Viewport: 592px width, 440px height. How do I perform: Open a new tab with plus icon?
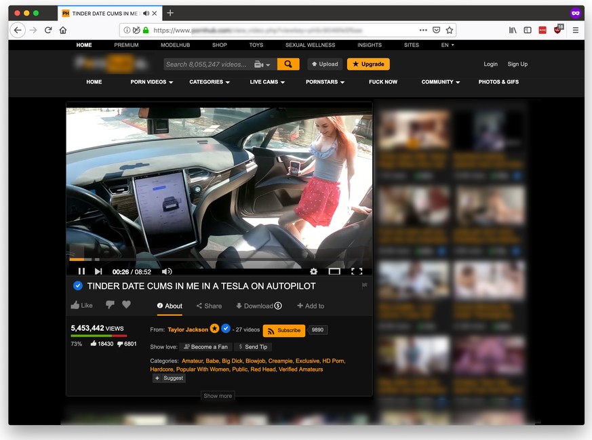[170, 13]
